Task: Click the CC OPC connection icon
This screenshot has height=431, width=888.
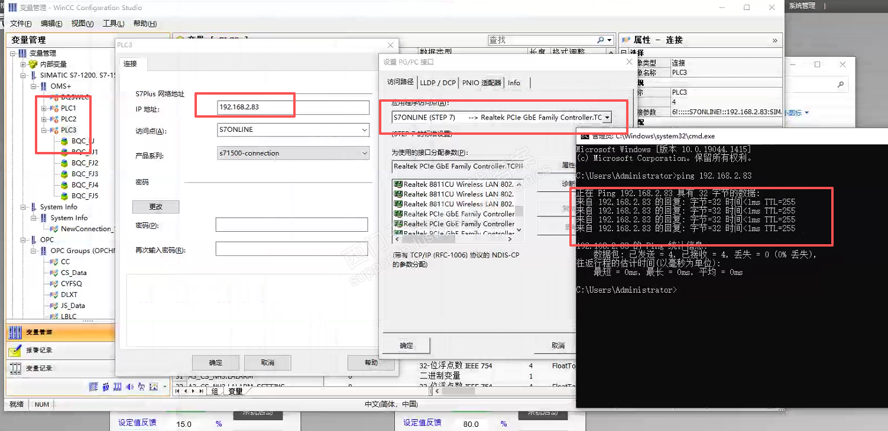Action: coord(54,262)
